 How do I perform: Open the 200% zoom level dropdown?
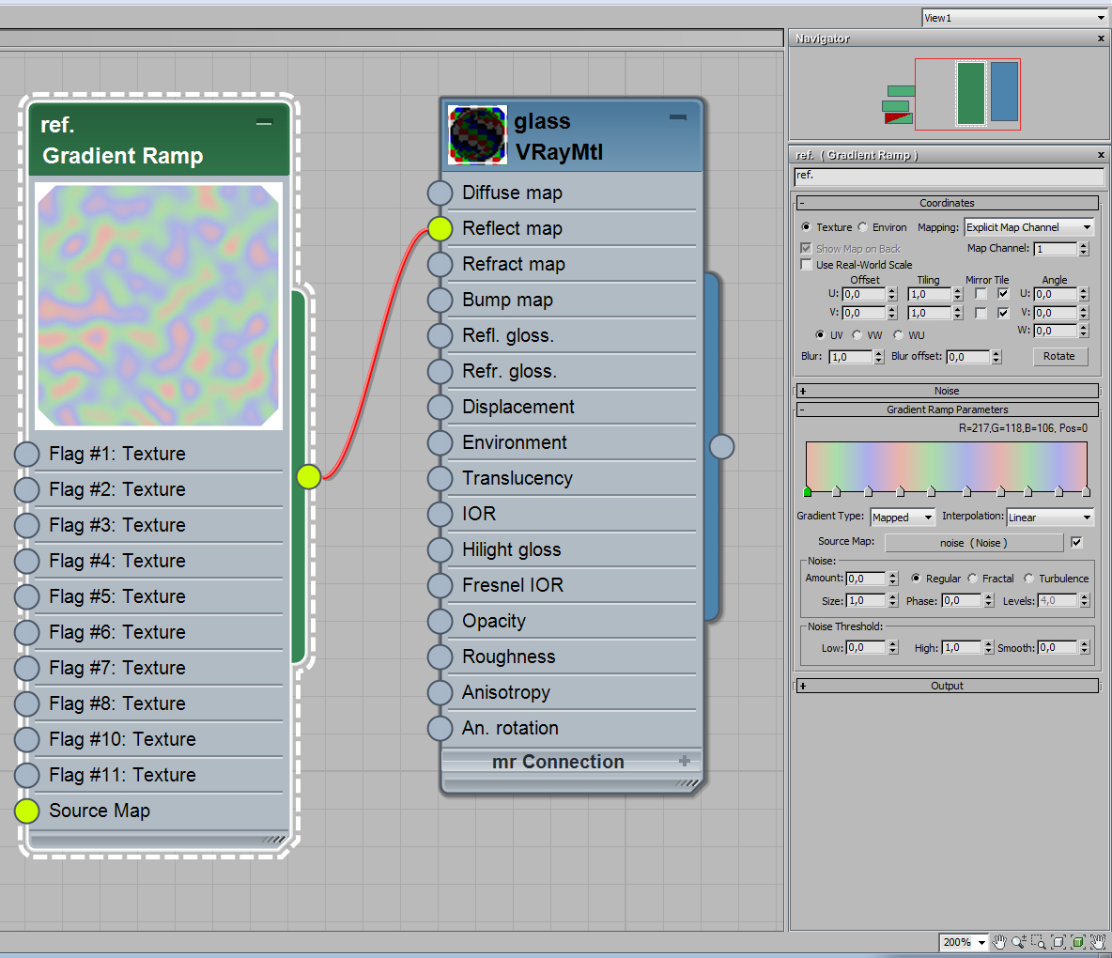[981, 942]
